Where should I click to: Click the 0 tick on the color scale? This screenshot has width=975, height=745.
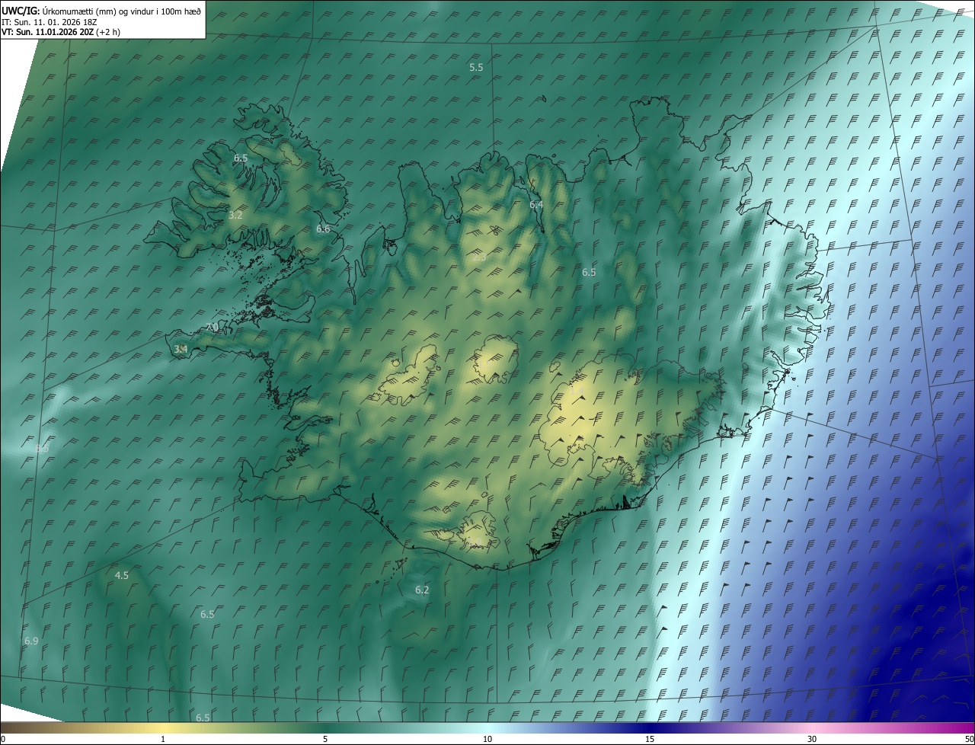tap(3, 740)
